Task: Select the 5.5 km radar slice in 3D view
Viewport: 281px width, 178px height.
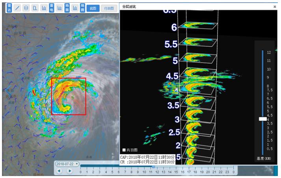Action: [198, 42]
